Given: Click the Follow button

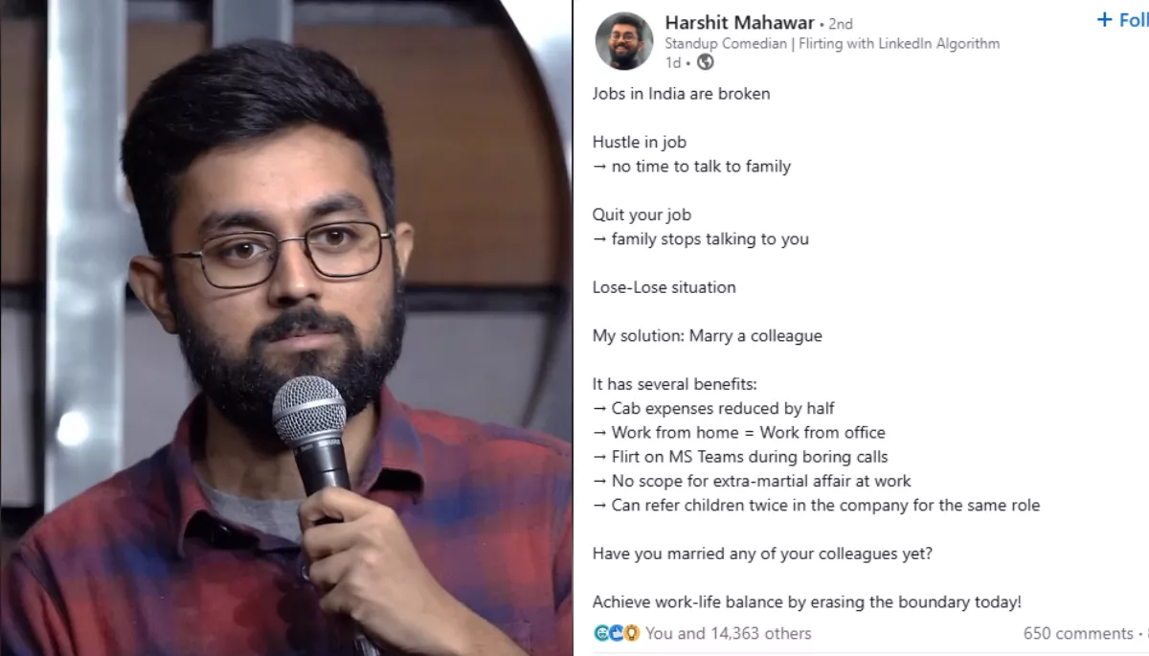Looking at the screenshot, I should pos(1122,20).
